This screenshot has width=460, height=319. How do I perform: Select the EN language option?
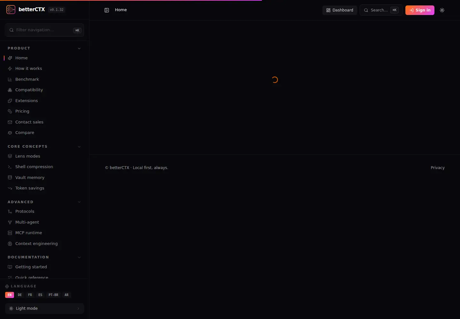tap(10, 295)
